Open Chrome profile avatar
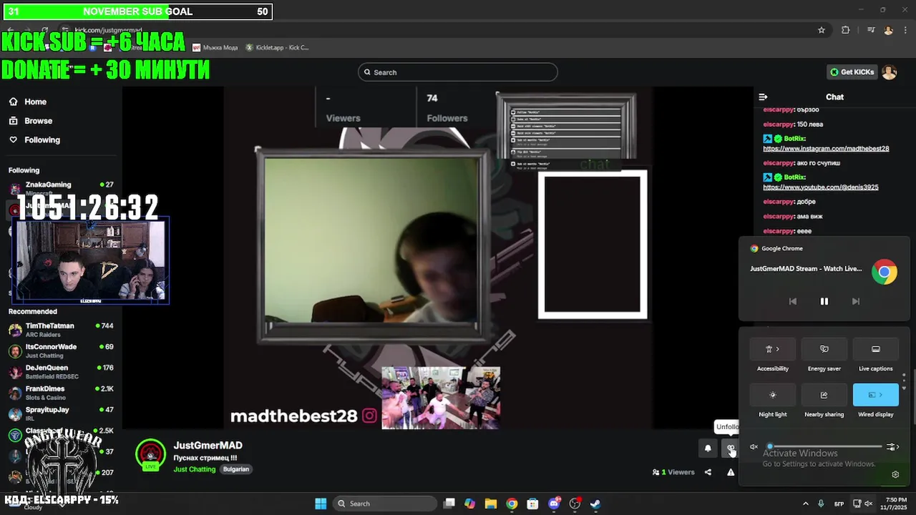This screenshot has height=515, width=916. click(x=888, y=30)
